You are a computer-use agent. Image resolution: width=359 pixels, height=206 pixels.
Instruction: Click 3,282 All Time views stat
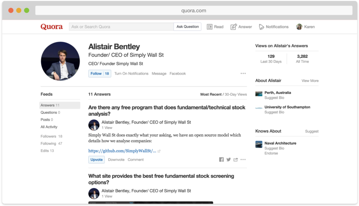click(302, 59)
